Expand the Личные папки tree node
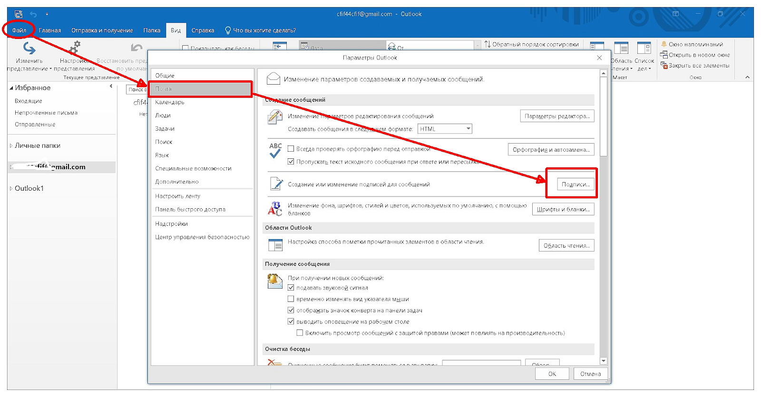The height and width of the screenshot is (397, 761). tap(11, 146)
